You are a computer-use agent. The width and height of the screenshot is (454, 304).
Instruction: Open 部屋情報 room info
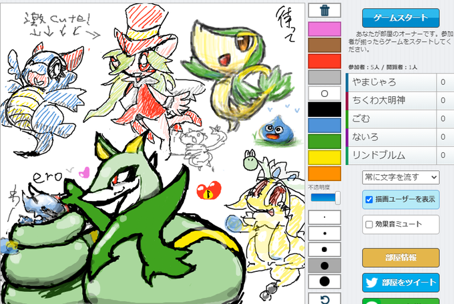pos(401,257)
